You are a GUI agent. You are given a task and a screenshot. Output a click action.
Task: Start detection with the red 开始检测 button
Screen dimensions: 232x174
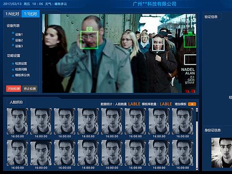point(14,89)
